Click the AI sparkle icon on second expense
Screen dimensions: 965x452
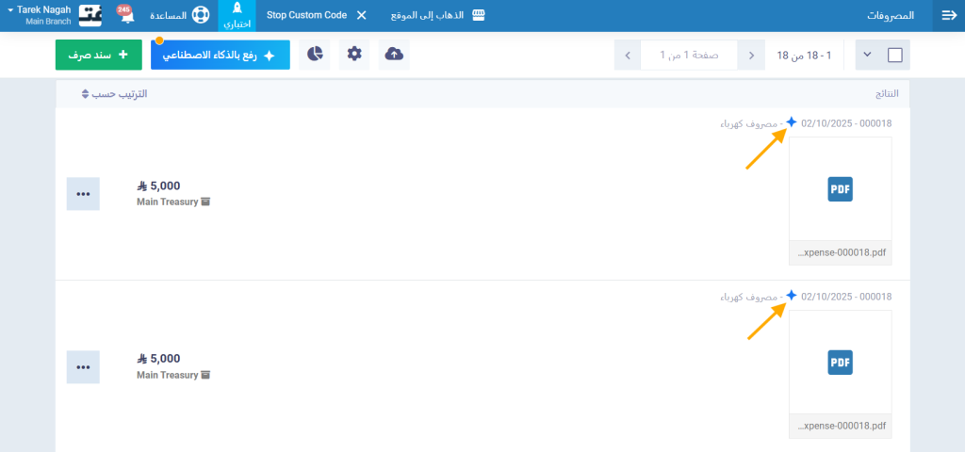[x=792, y=296]
